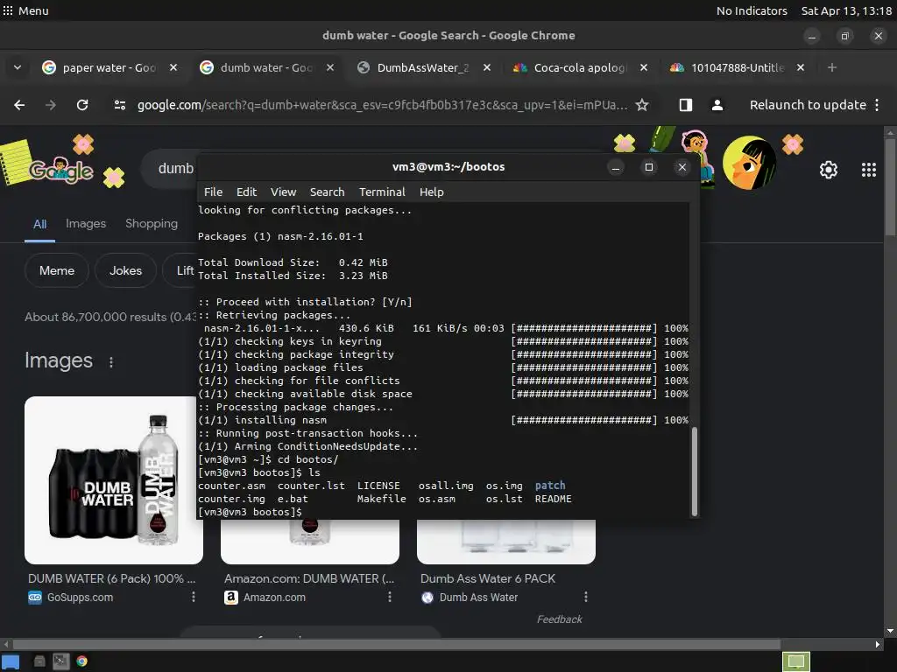
Task: Click the terminal vertical scrollbar
Action: [695, 472]
